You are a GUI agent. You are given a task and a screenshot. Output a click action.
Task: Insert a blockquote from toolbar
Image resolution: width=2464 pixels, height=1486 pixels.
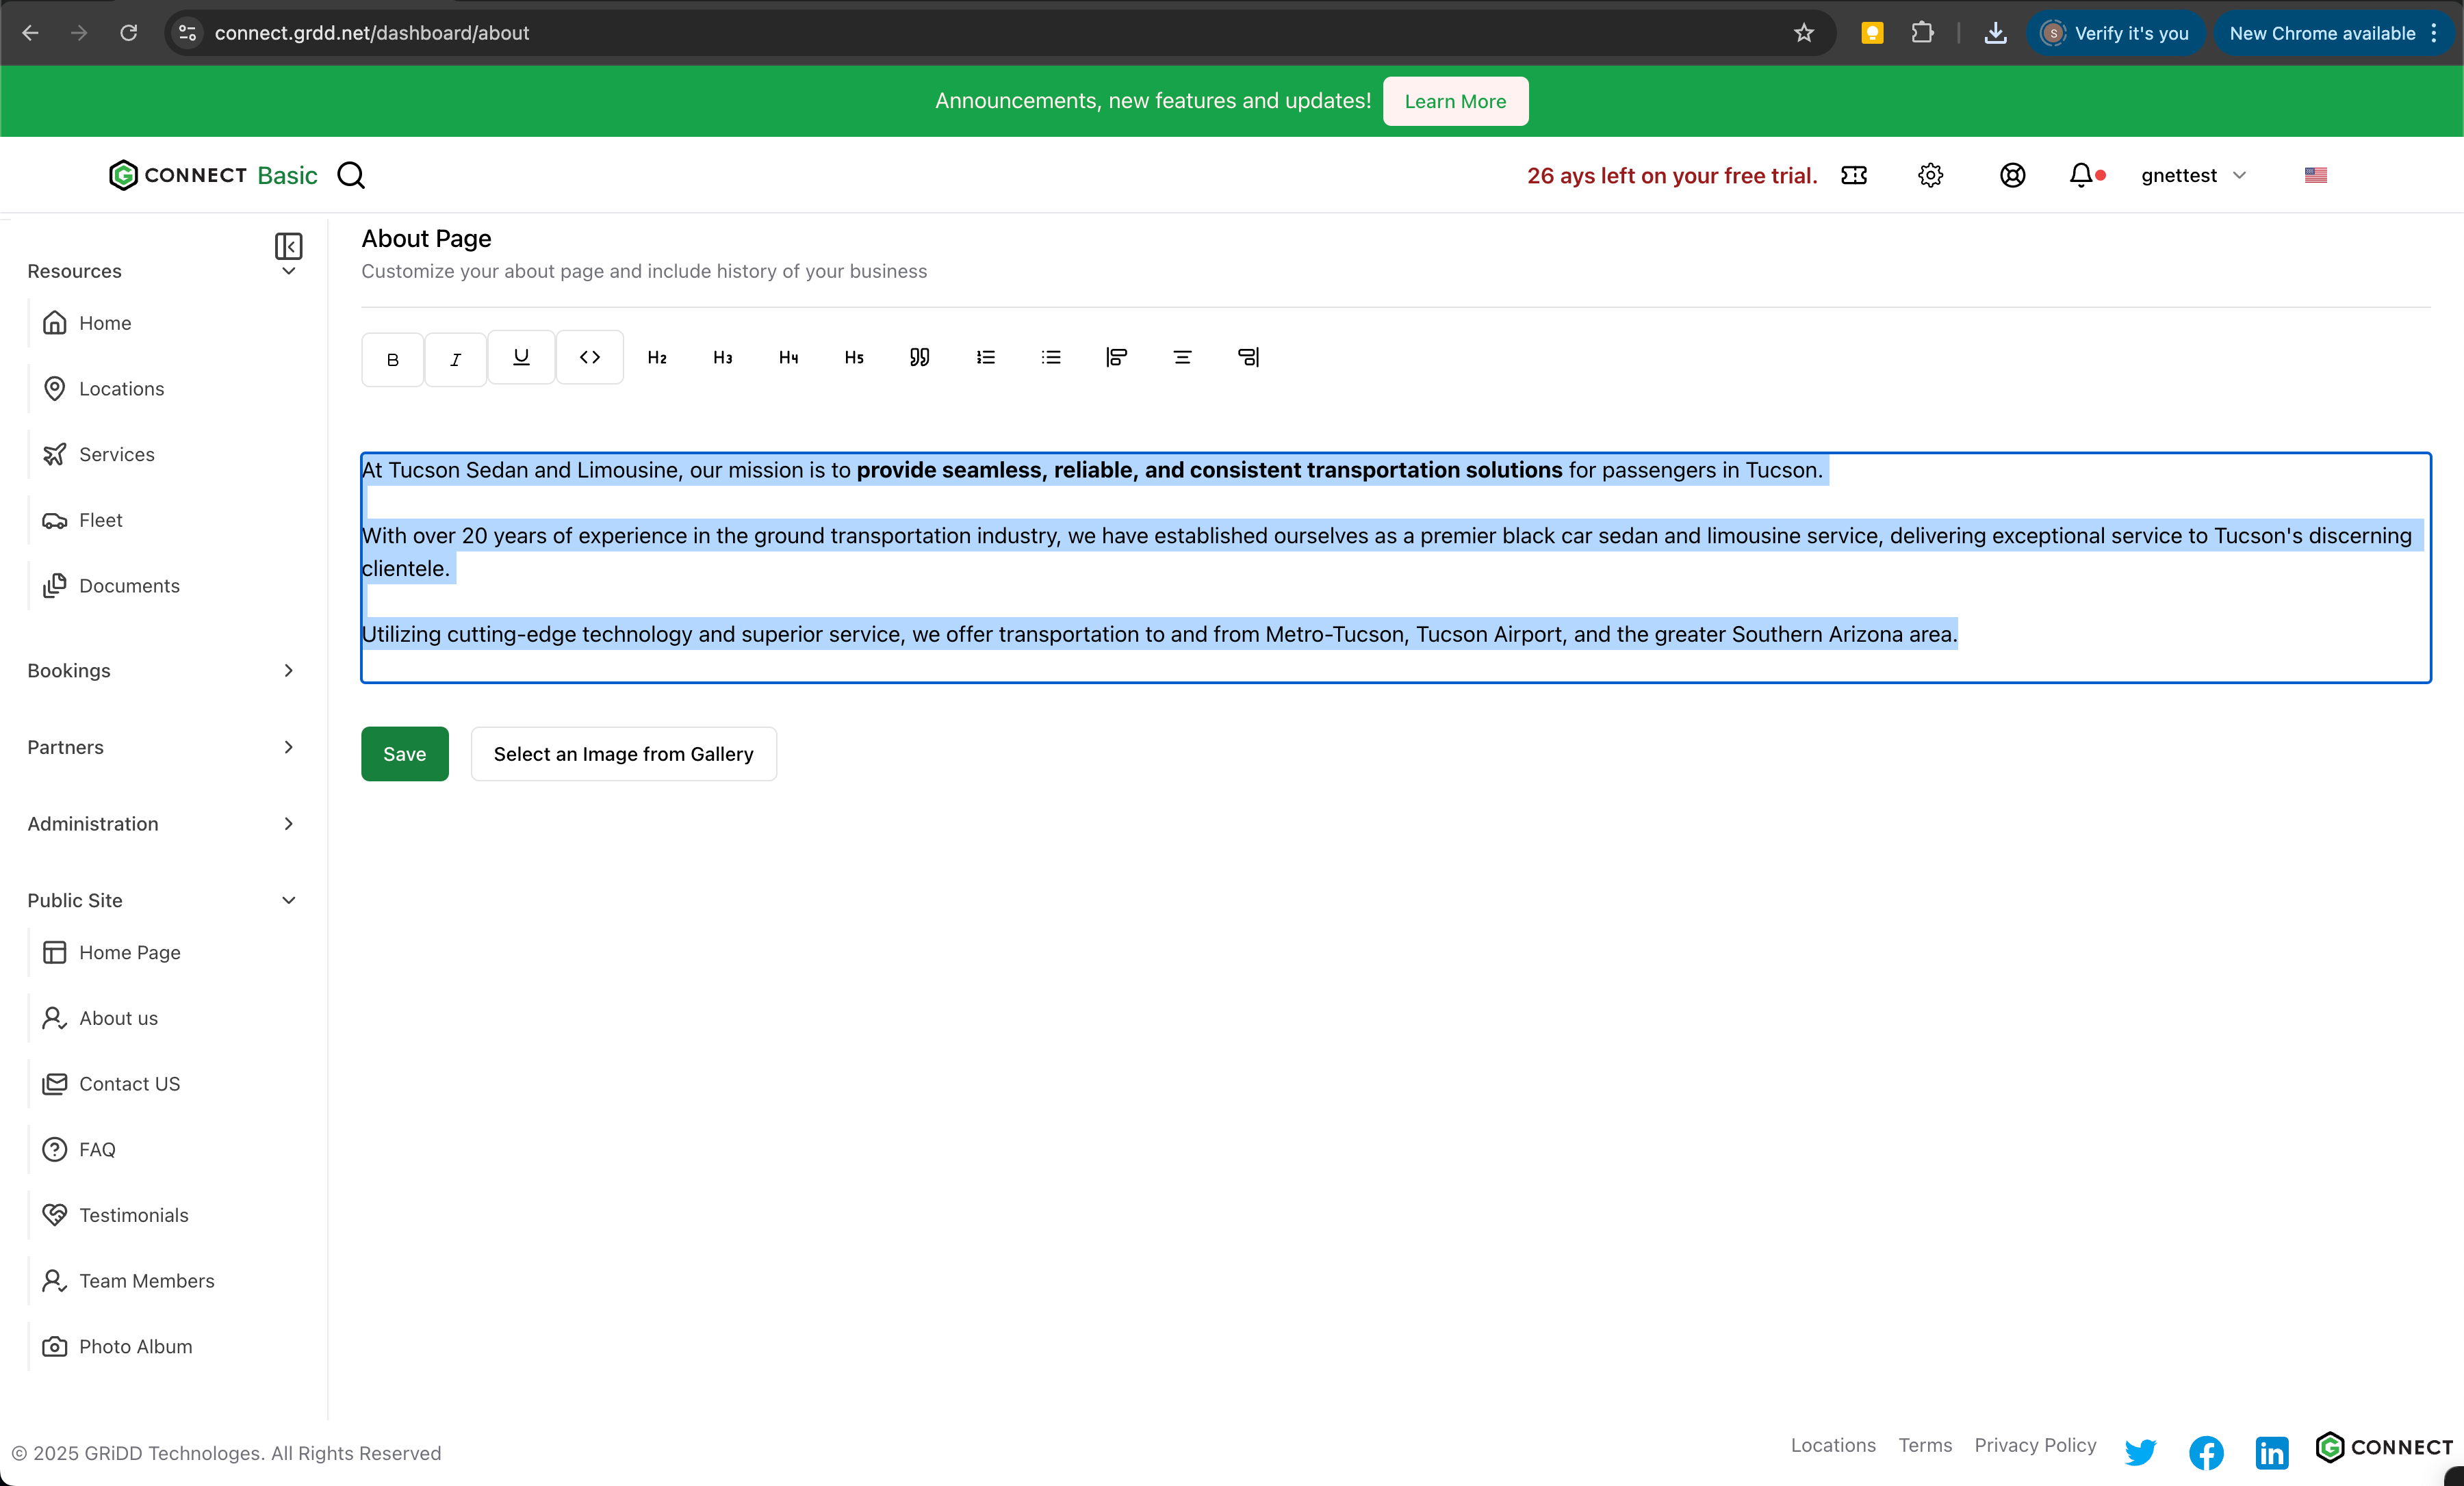(x=919, y=356)
